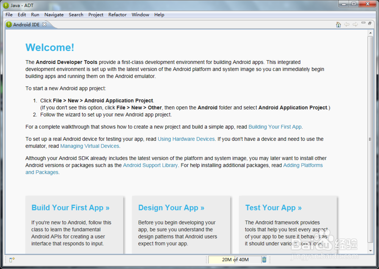
Task: Minimize the Android IDE view panel
Action: [363, 23]
